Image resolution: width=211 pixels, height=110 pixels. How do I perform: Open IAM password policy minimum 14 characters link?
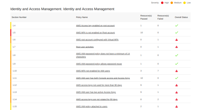(103, 55)
